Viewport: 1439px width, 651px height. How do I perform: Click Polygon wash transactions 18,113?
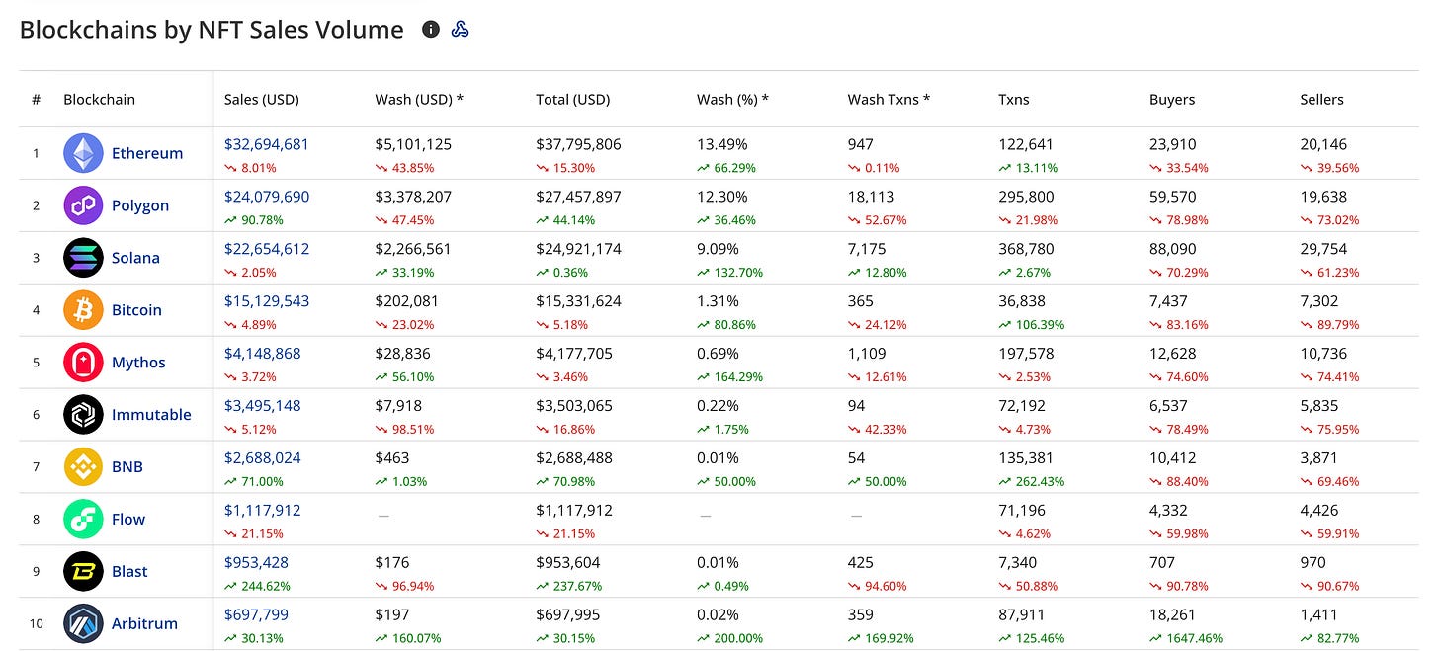[872, 197]
